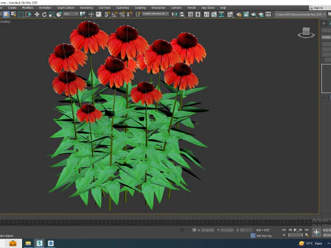Click Render in the Cloud icon
This screenshot has width=331, height=248.
click(x=261, y=14)
